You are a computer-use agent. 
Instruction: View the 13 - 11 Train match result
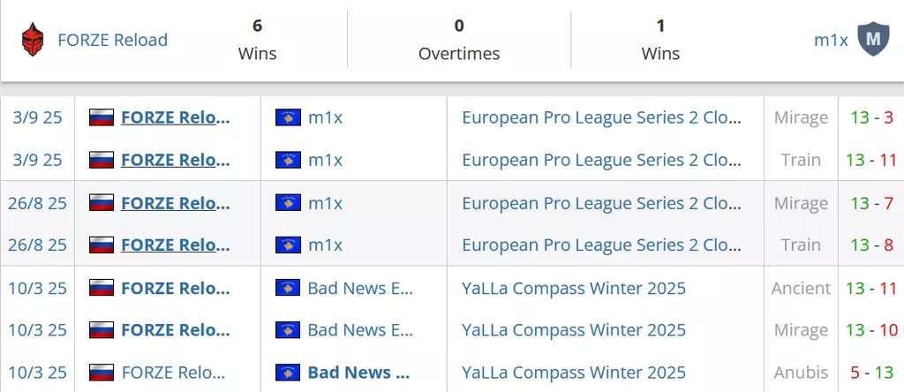tap(870, 160)
